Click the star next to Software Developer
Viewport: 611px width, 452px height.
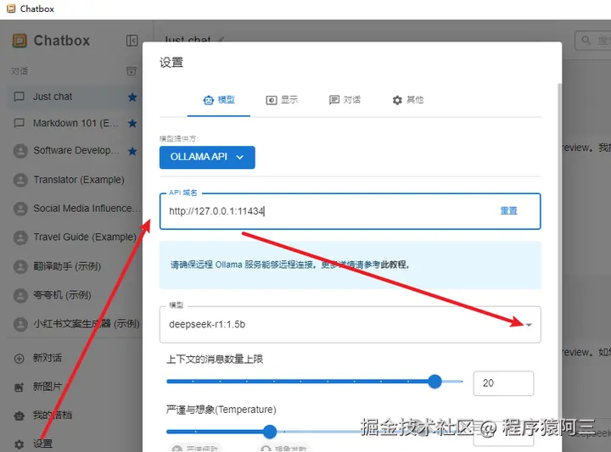pos(132,151)
